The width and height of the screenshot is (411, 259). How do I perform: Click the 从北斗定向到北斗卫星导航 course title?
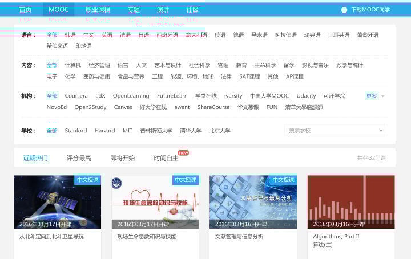[51, 237]
